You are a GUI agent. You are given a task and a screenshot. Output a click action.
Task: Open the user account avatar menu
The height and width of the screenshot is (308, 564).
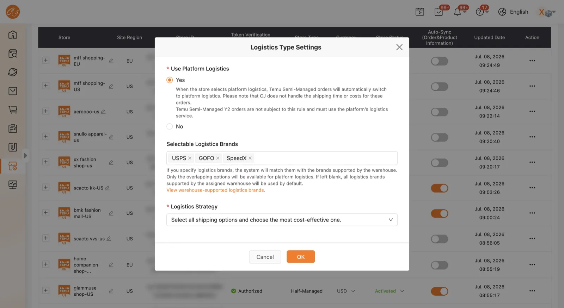point(546,12)
